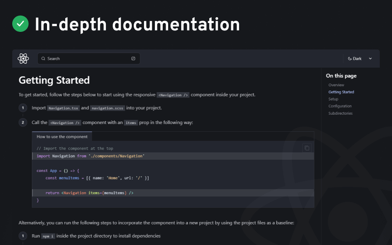
Task: Select Getting Started in the page outline
Action: point(341,92)
